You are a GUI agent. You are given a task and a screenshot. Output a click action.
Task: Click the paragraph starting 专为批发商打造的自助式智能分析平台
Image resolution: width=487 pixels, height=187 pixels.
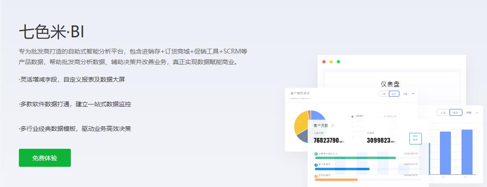tap(133, 57)
